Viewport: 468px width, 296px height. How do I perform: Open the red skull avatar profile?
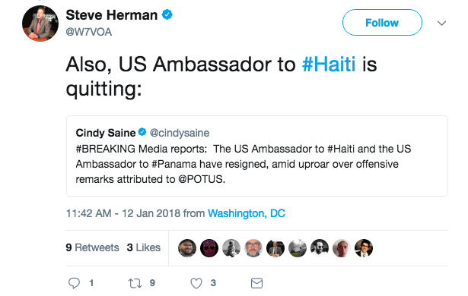209,248
